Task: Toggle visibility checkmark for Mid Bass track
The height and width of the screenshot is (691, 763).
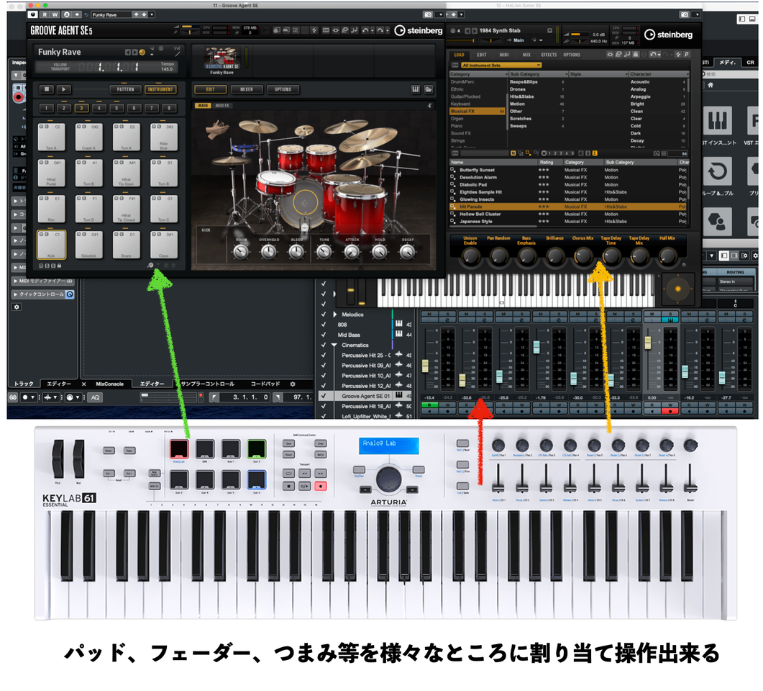Action: (323, 335)
